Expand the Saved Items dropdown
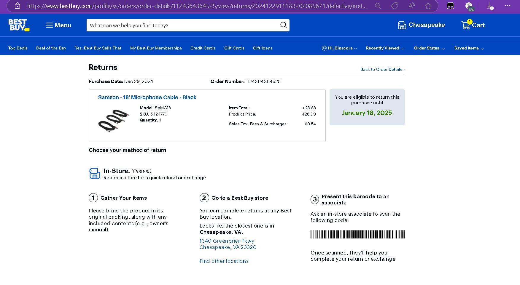The image size is (520, 285). (x=469, y=48)
